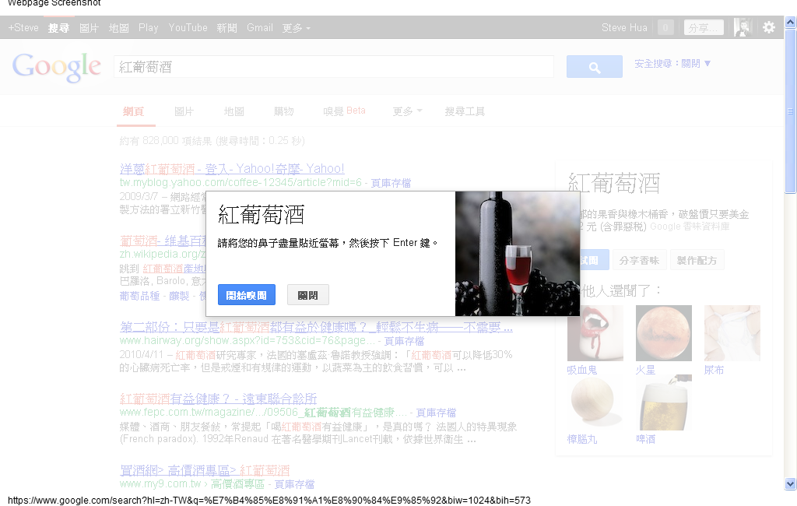Image resolution: width=797 pixels, height=506 pixels.
Task: Click 頁庫存檔 for hairway.org result
Action: (404, 341)
